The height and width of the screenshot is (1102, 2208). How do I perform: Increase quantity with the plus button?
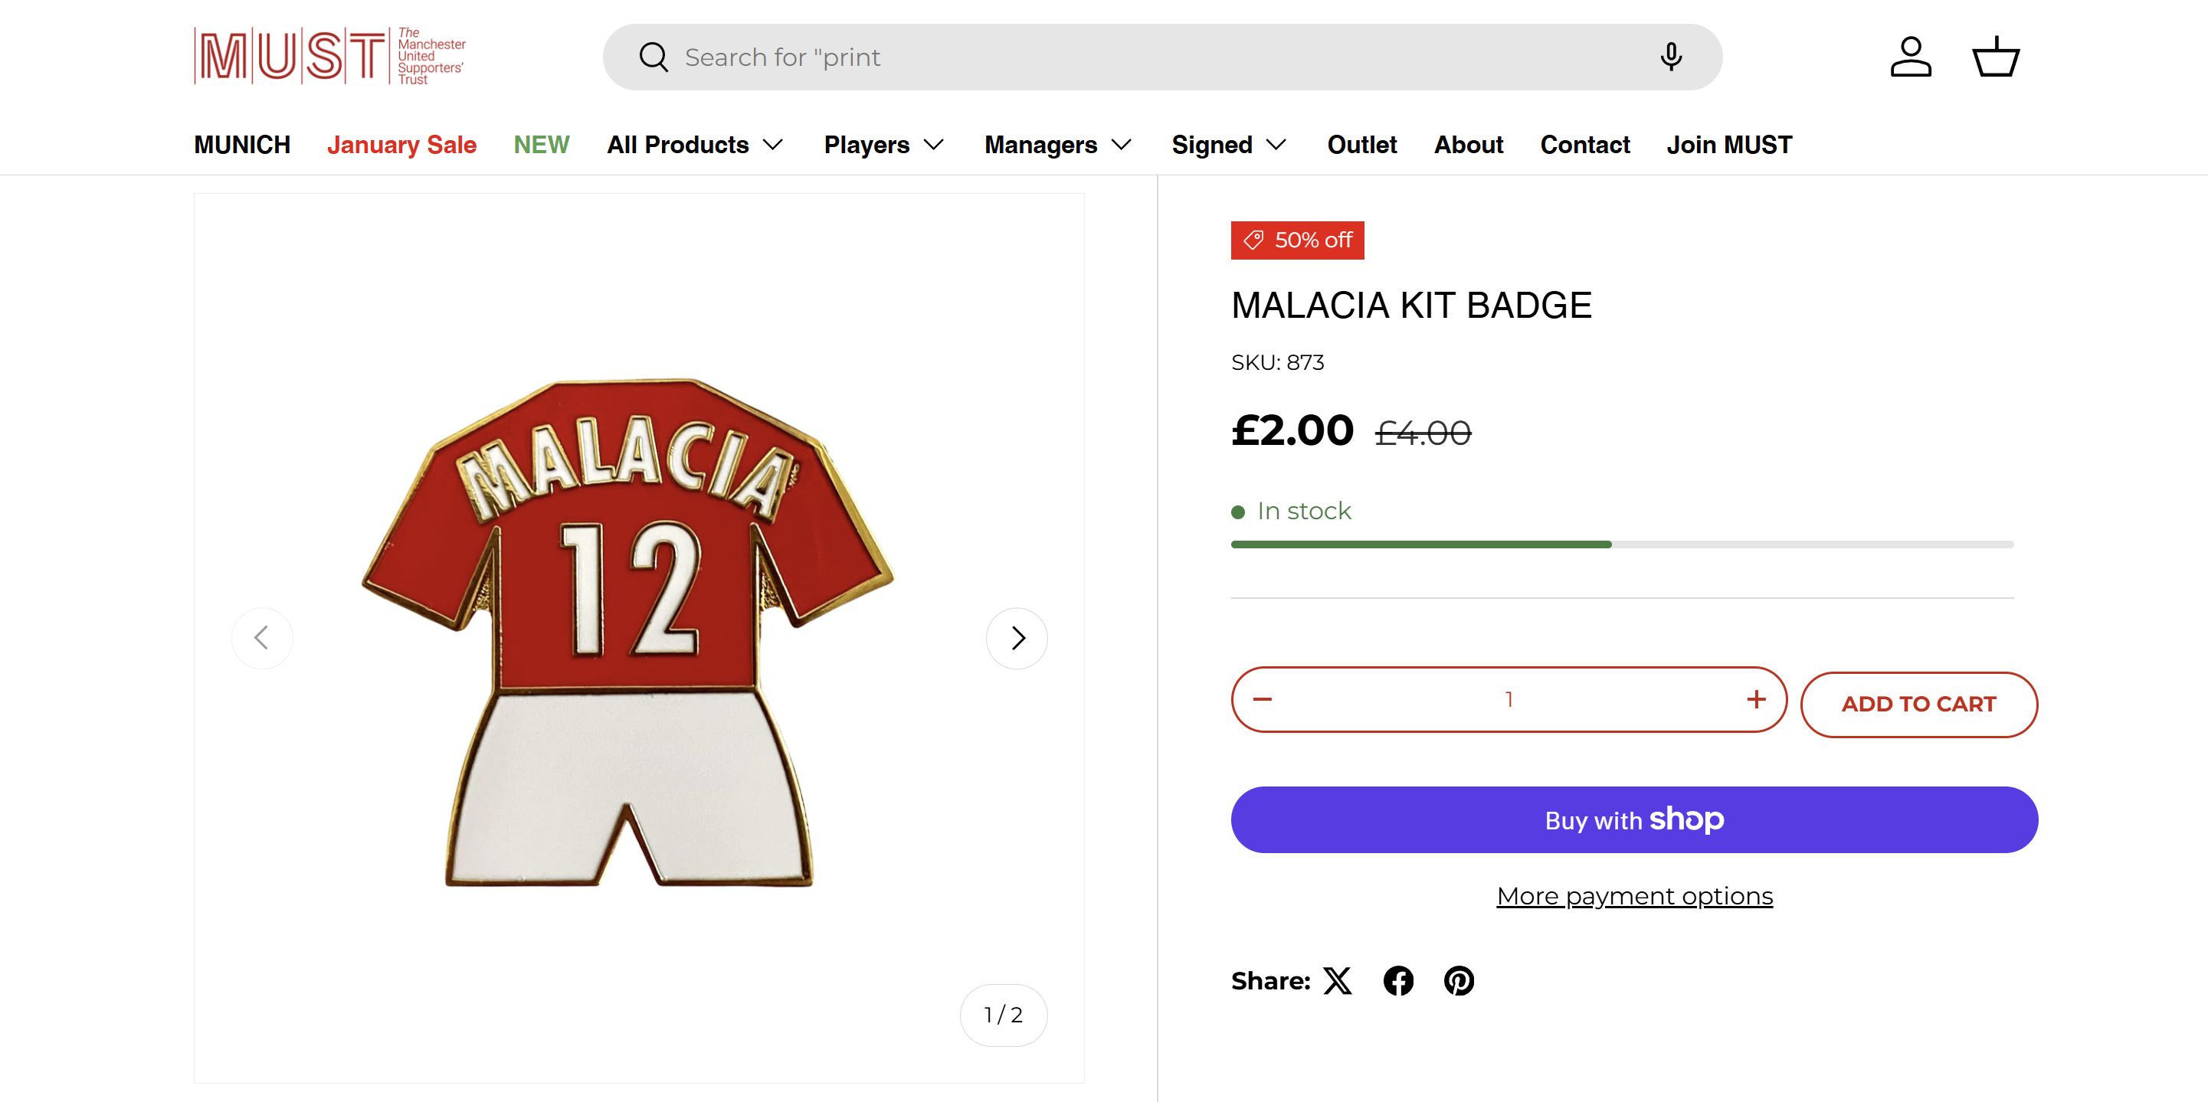pos(1756,699)
